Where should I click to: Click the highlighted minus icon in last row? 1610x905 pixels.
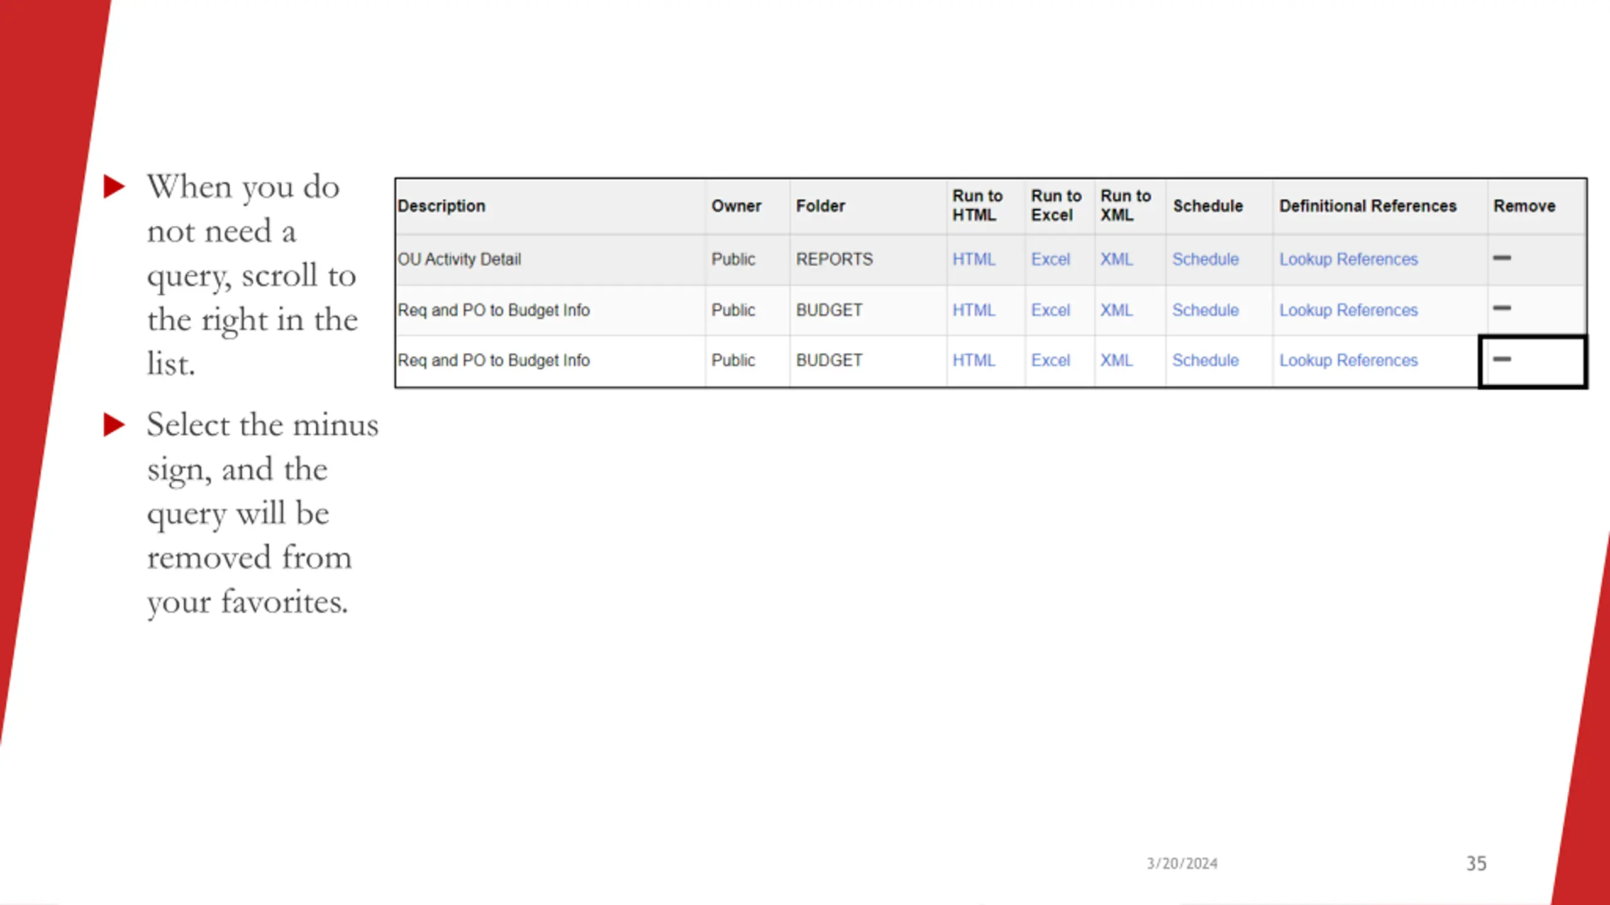[x=1502, y=359]
